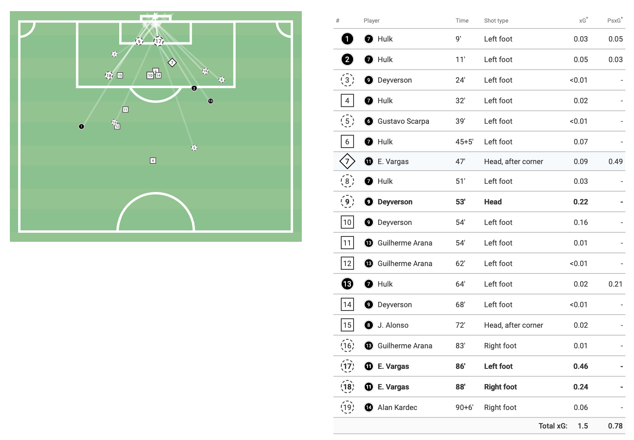Click shot marker 1 on the pitch

81,127
